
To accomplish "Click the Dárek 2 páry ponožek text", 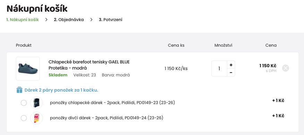I will coord(61,90).
